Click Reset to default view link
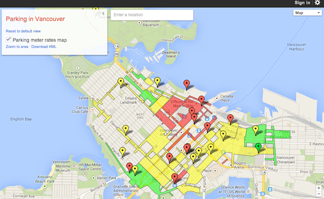This screenshot has width=324, height=199. click(x=23, y=31)
